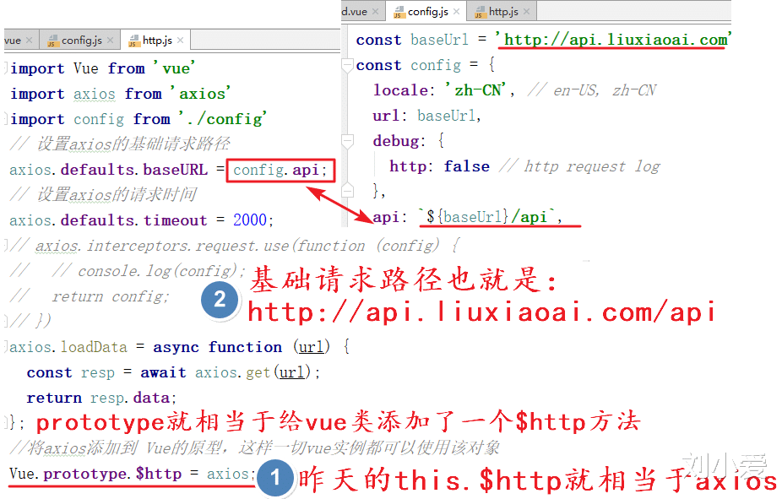This screenshot has height=499, width=782.
Task: Click the false value of the http debug property
Action: click(466, 165)
